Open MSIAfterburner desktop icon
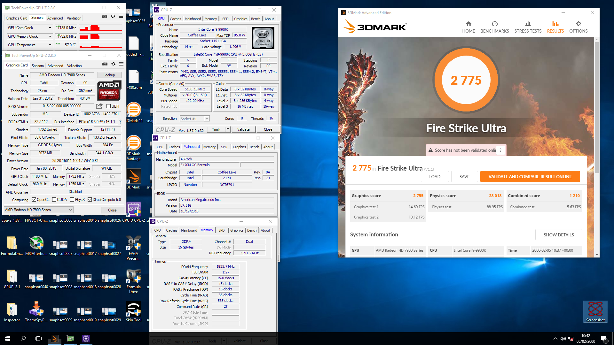The width and height of the screenshot is (614, 345). click(36, 246)
